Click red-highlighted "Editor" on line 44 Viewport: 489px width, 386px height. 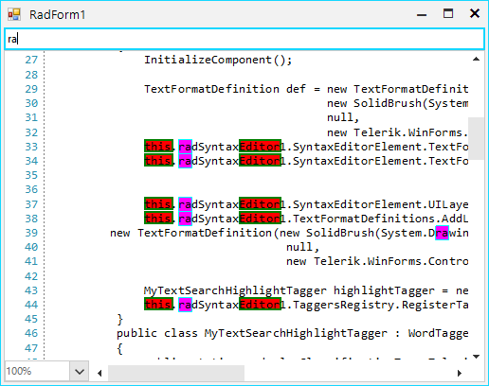260,305
